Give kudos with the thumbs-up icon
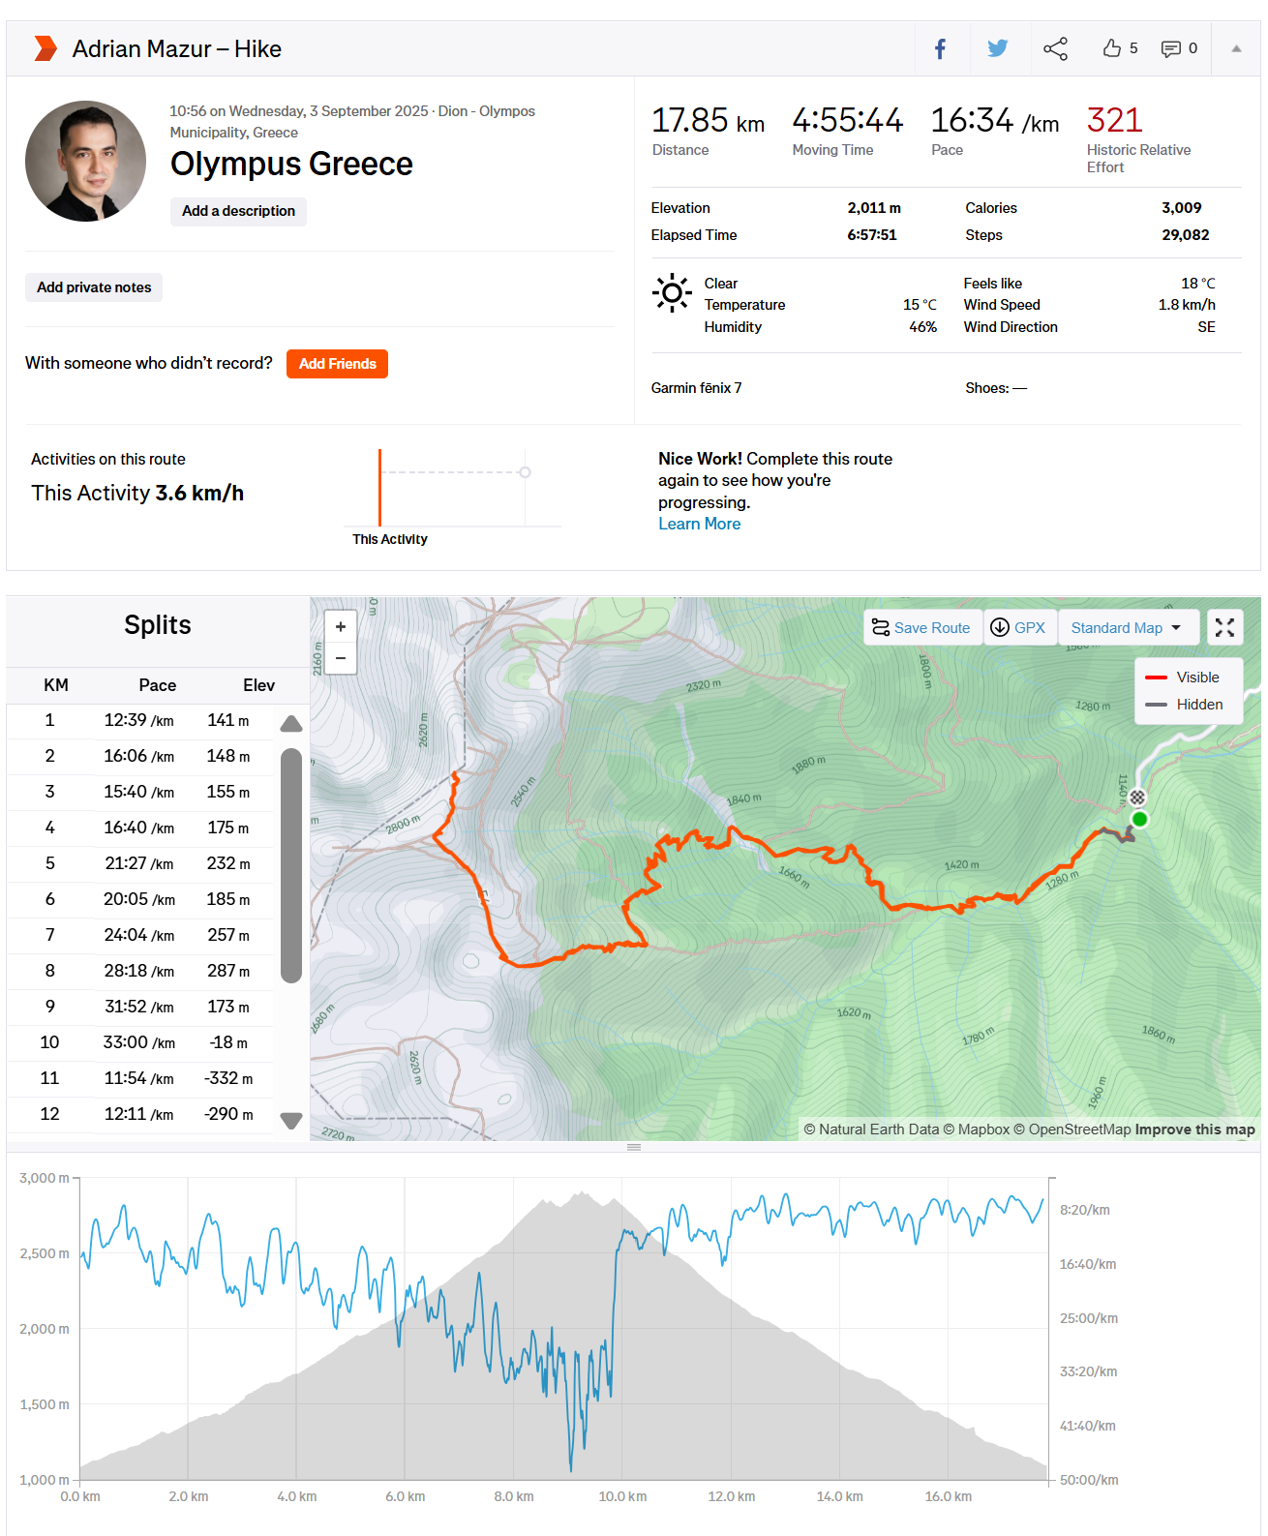The image size is (1268, 1536). tap(1111, 48)
